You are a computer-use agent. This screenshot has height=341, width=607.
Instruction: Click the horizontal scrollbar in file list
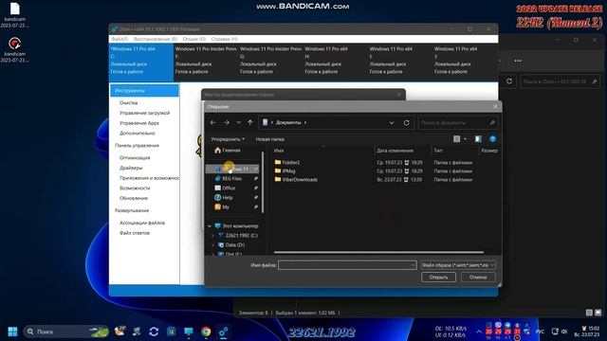pyautogui.click(x=378, y=253)
